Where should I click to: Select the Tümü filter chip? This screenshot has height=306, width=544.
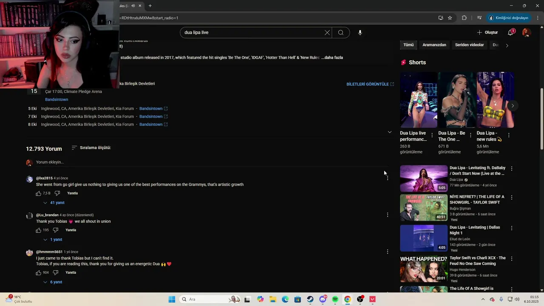point(408,45)
